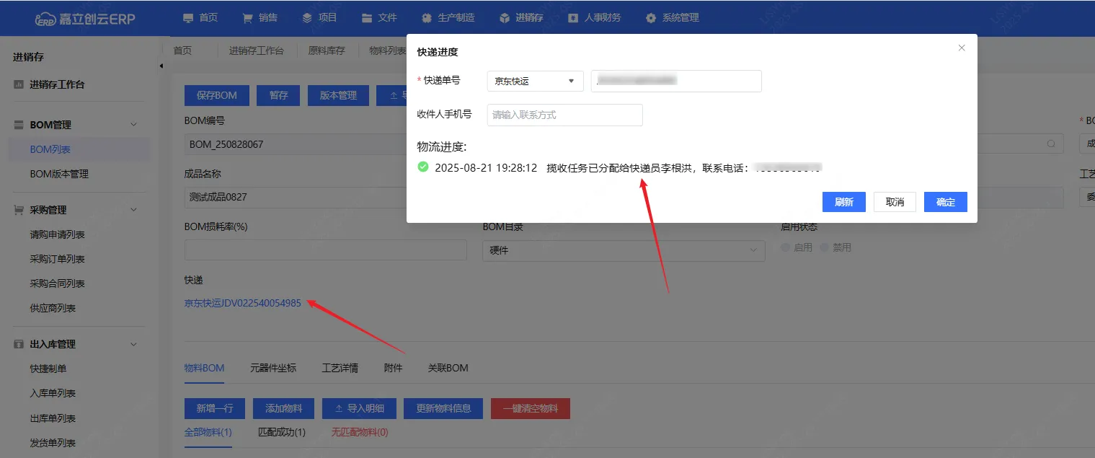Viewport: 1095px width, 458px height.
Task: Click the 采购管理 shopping cart icon
Action: click(x=19, y=210)
